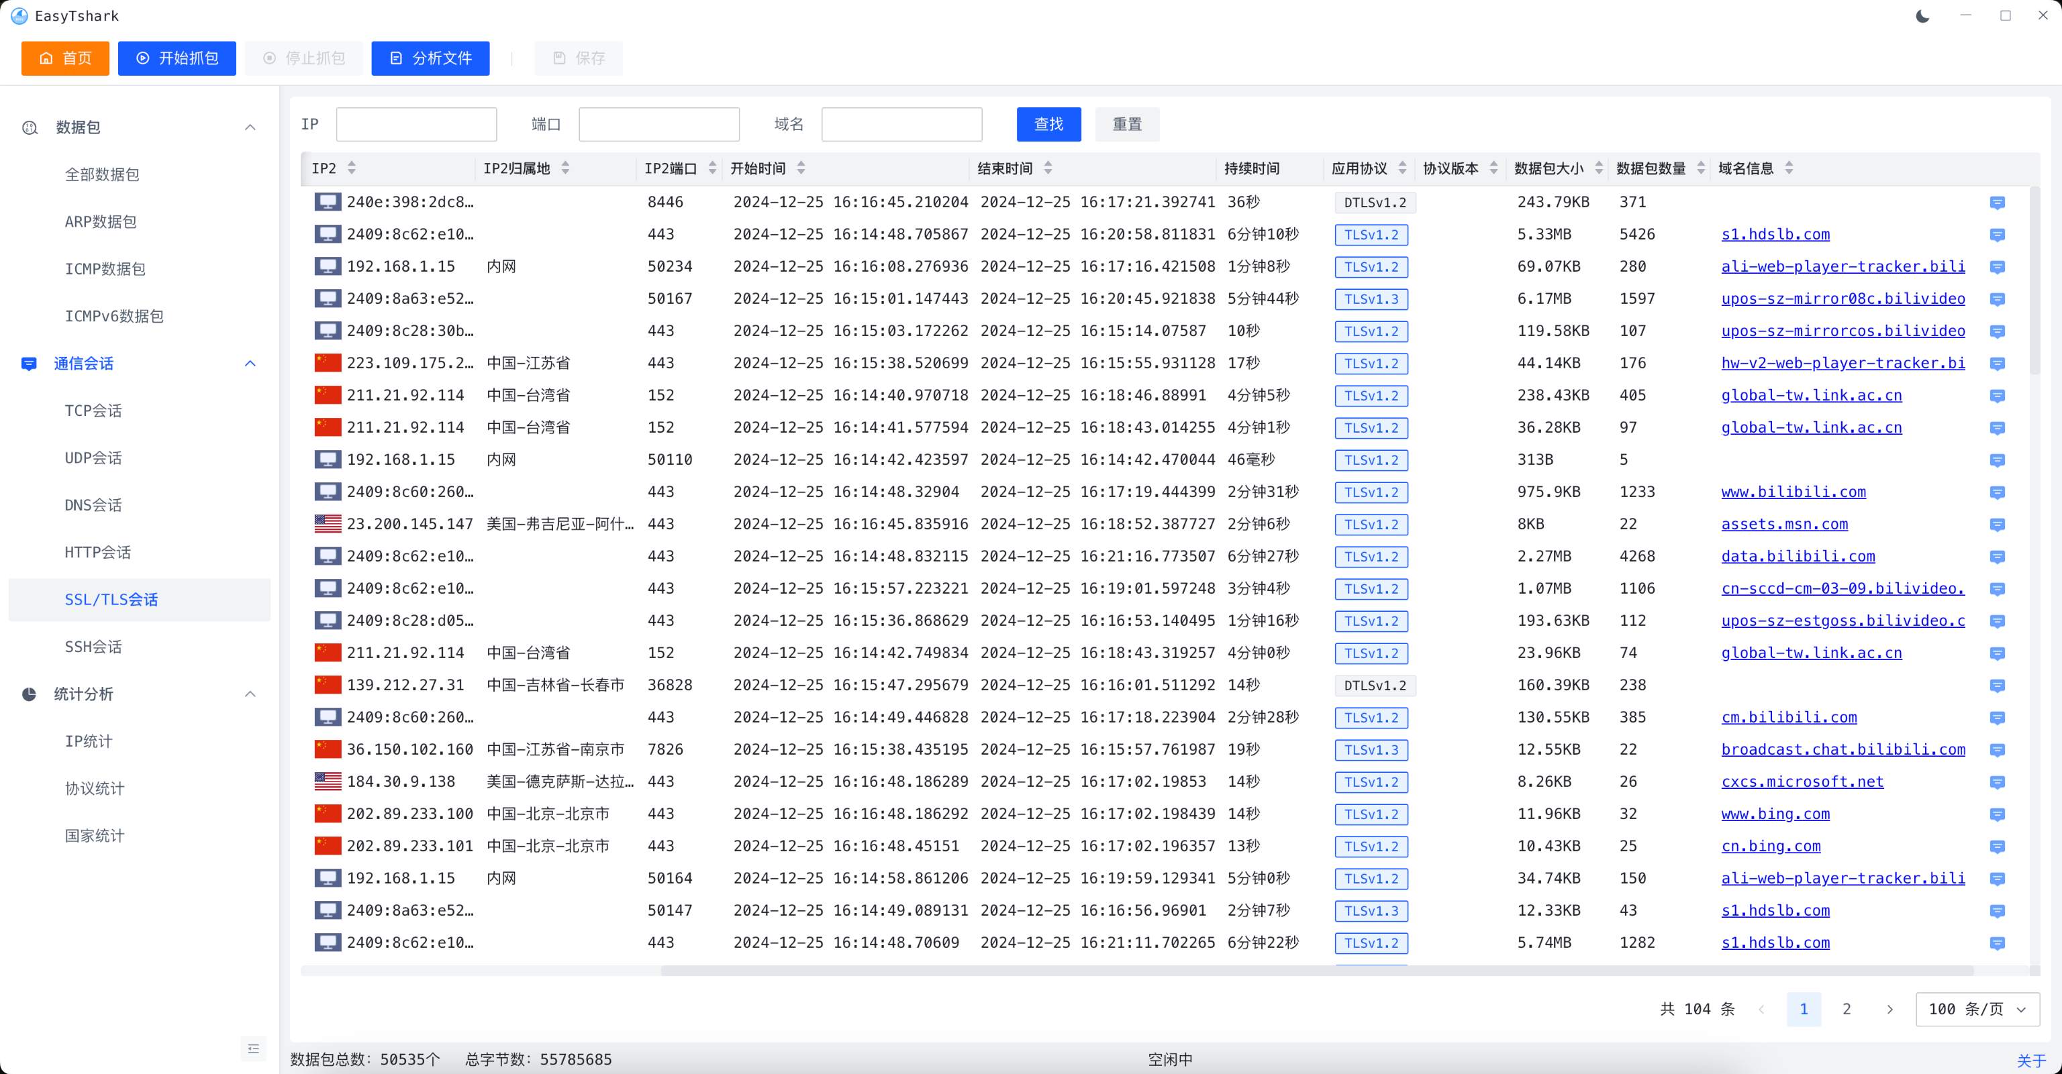
Task: Go to page 2 of results
Action: click(x=1847, y=1009)
